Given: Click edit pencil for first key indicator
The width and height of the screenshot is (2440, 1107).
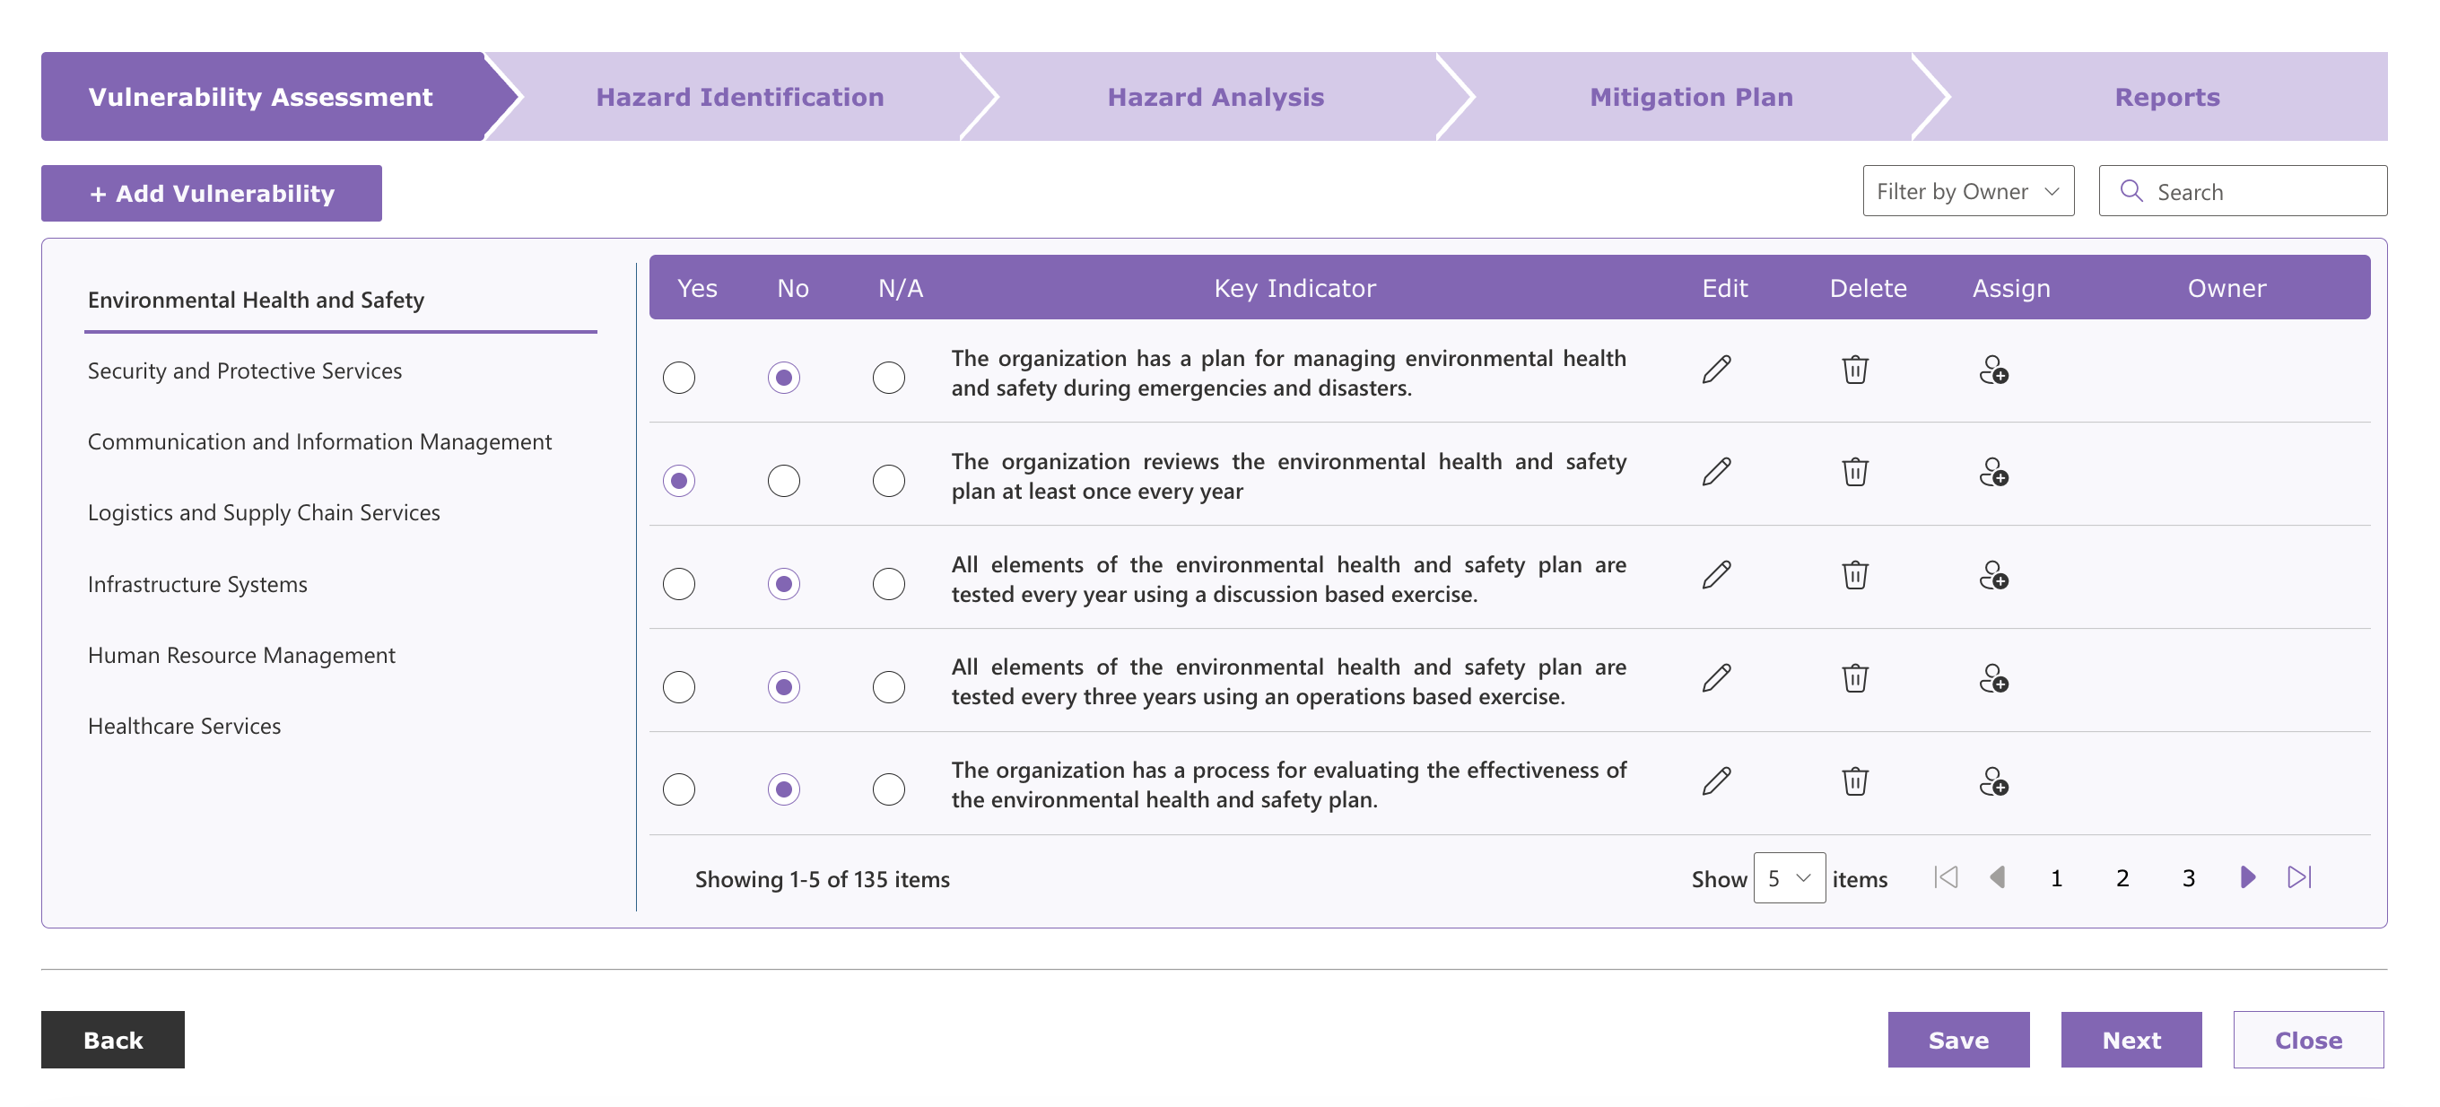Looking at the screenshot, I should pyautogui.click(x=1715, y=370).
